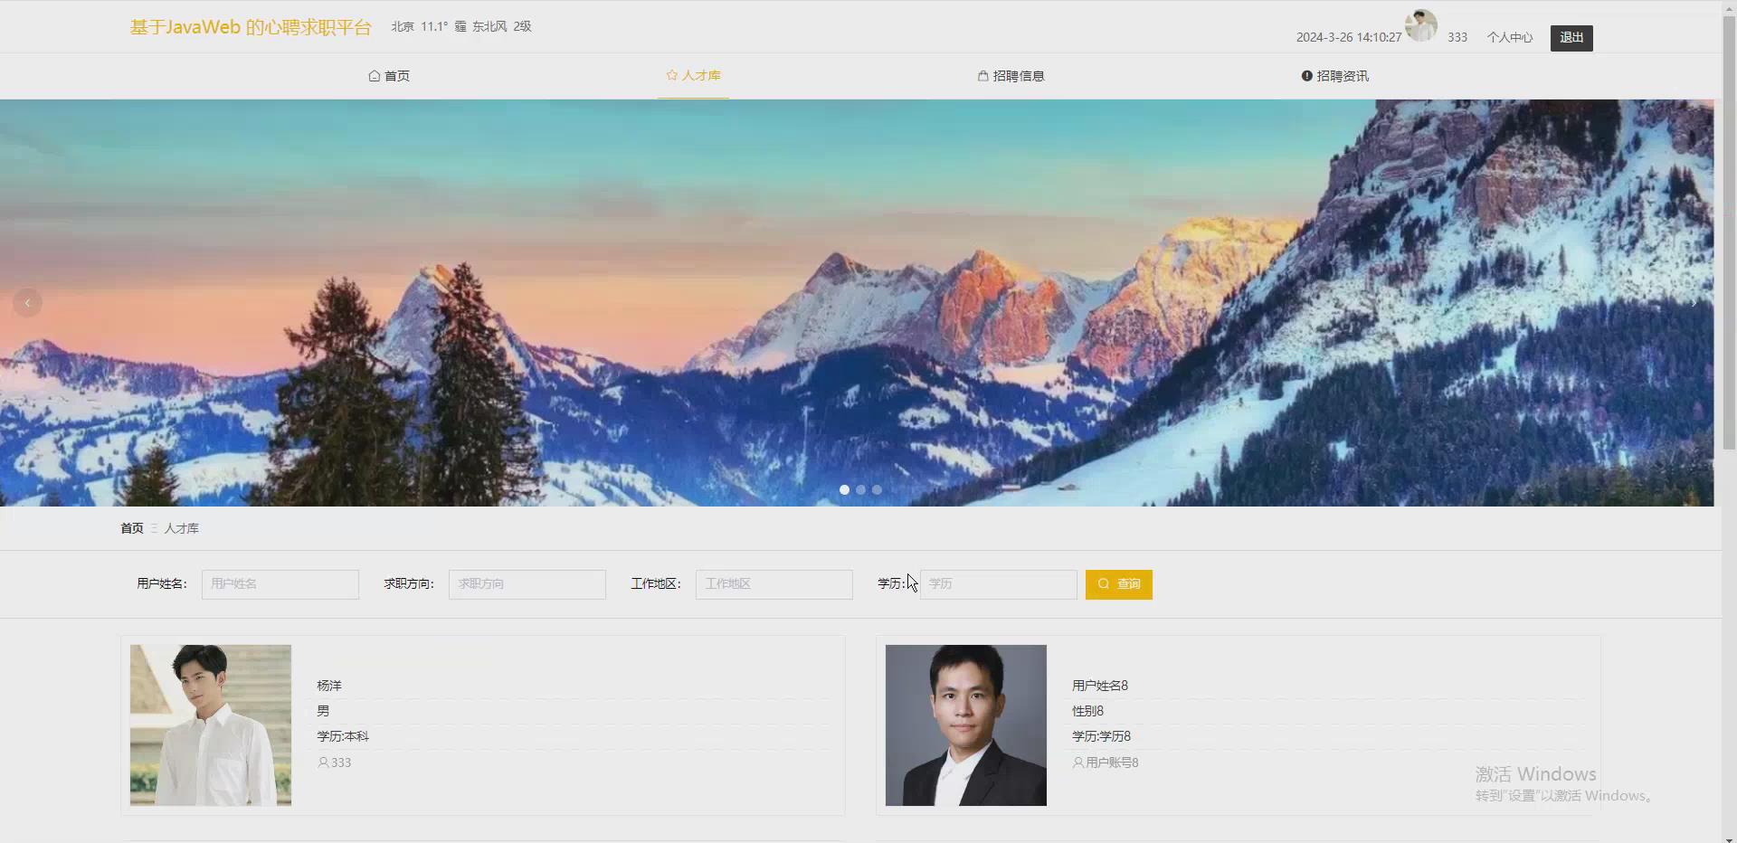Click the 退出 logout button
1737x843 pixels.
pyautogui.click(x=1571, y=38)
